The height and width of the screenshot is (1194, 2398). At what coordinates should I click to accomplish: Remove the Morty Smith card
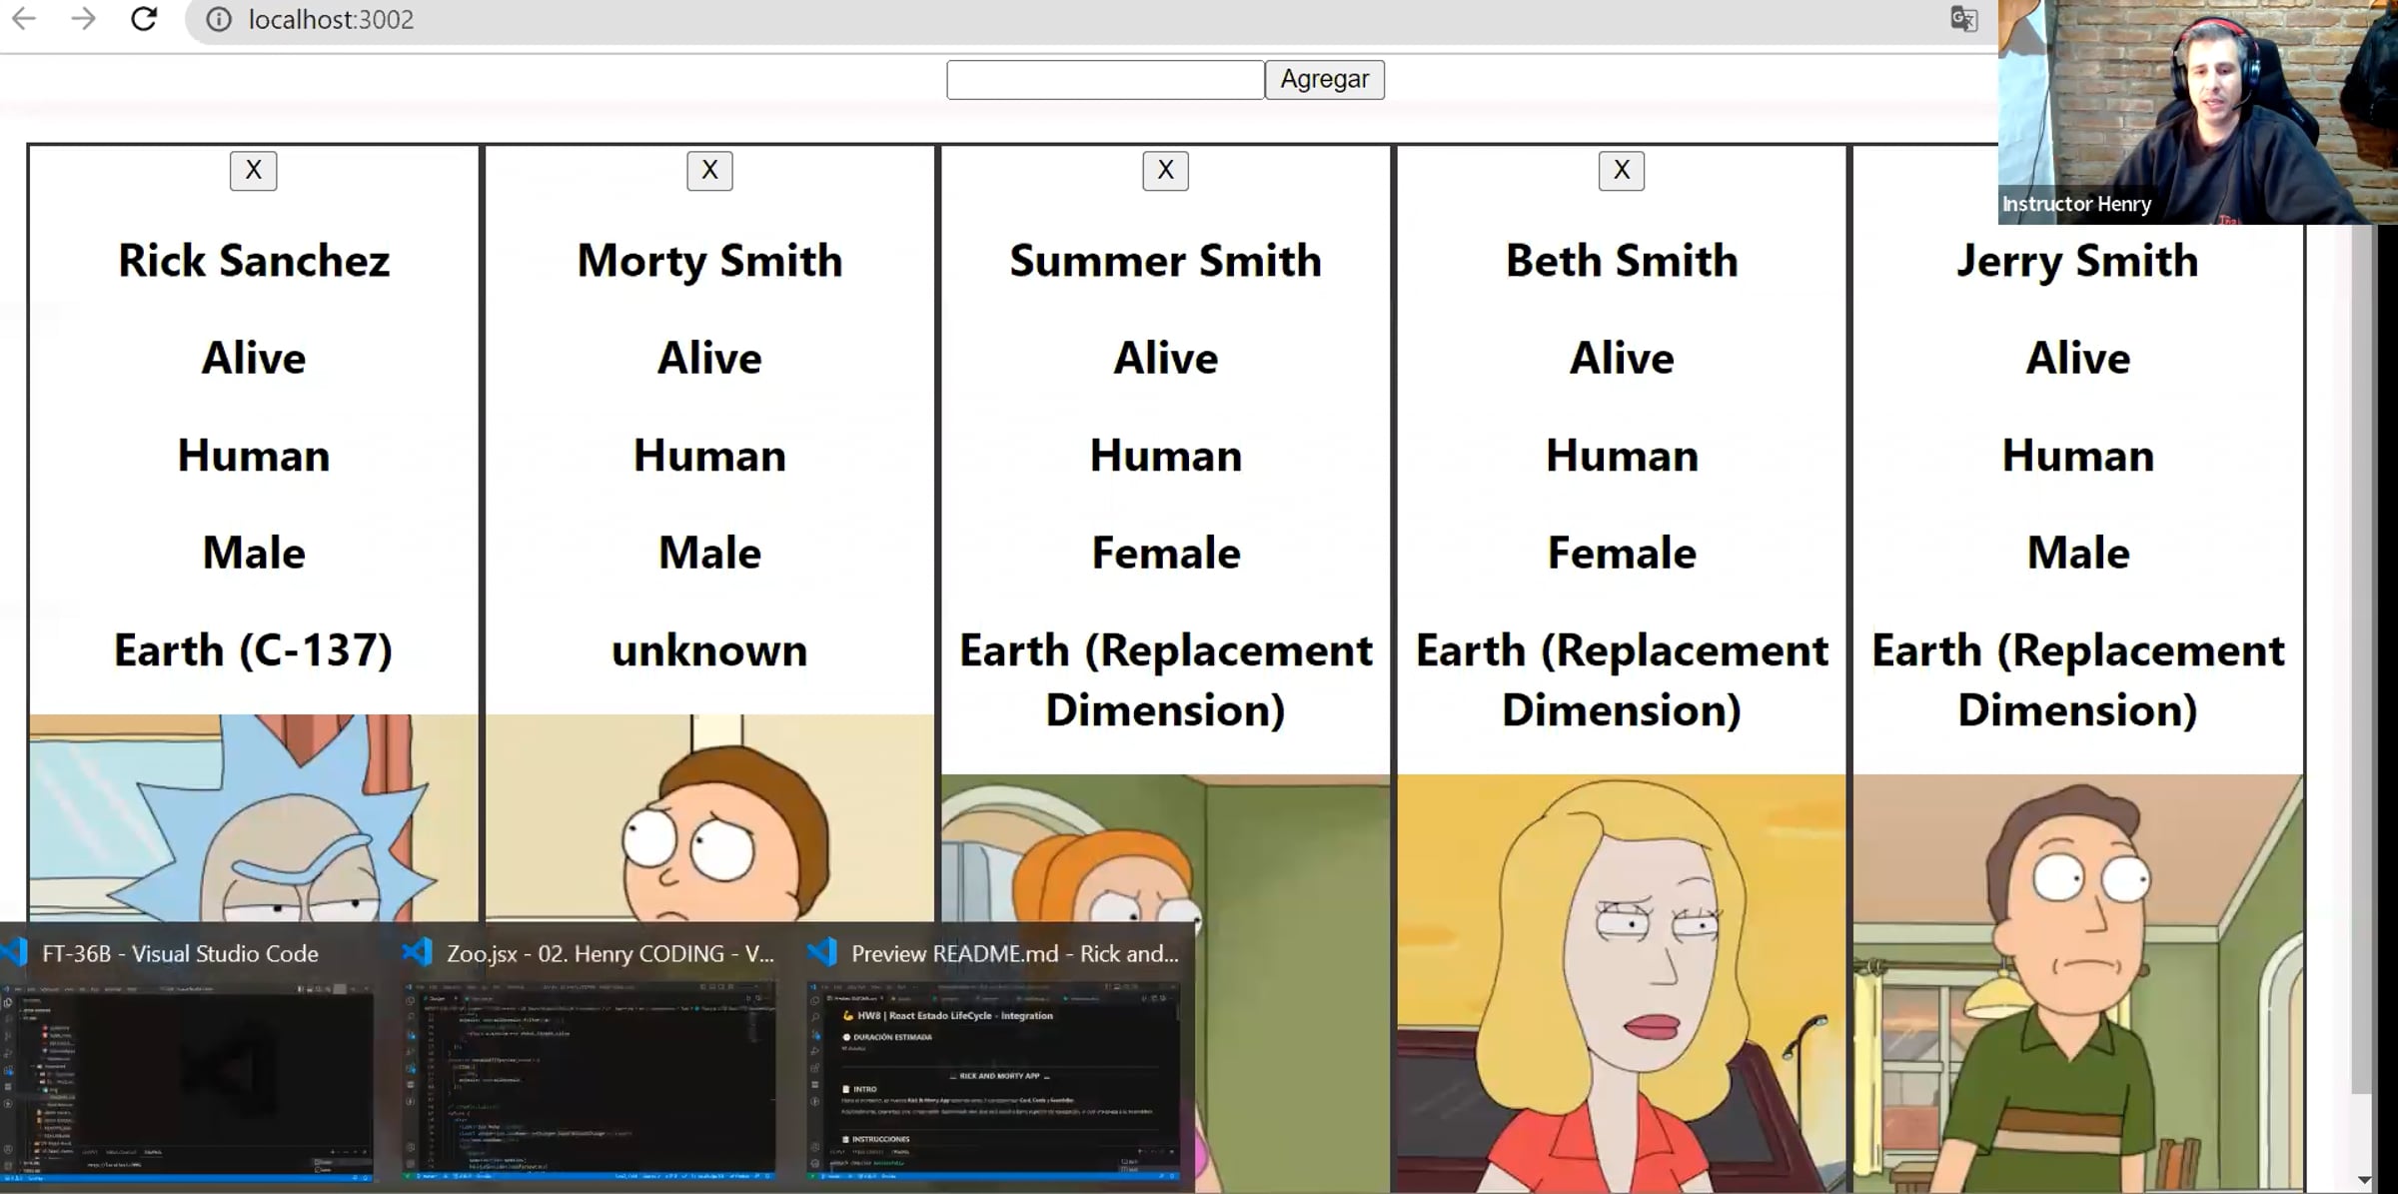click(x=709, y=171)
